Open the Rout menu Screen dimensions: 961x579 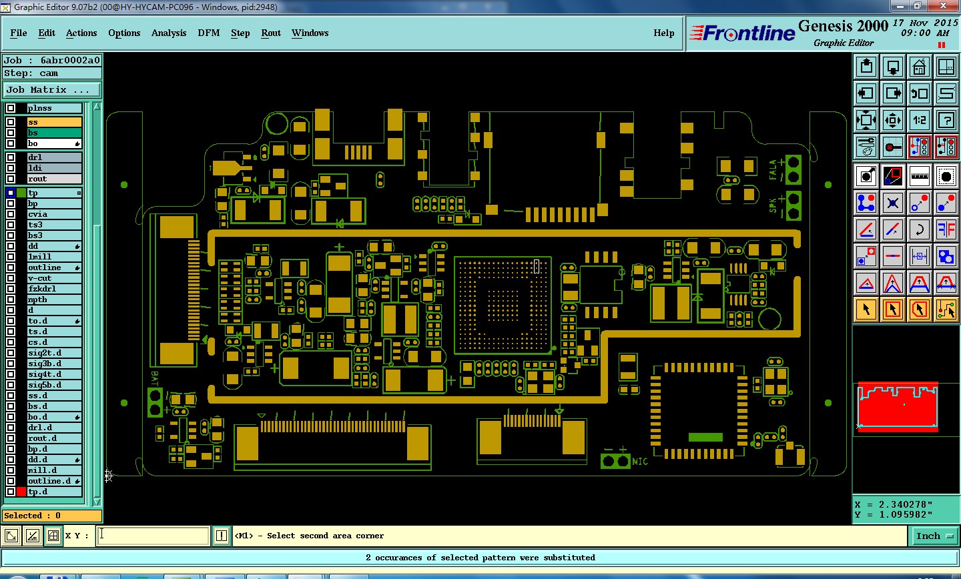(271, 33)
